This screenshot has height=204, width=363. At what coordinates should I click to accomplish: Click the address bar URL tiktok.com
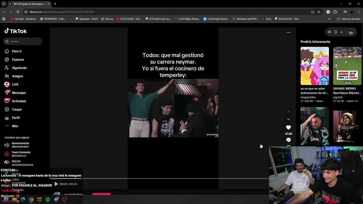[62, 12]
